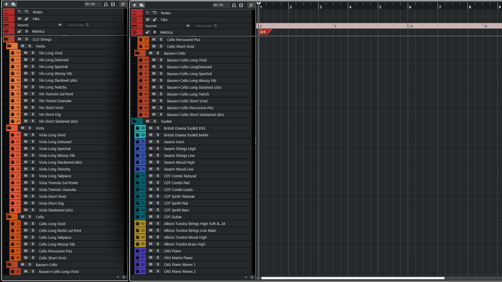502x282 pixels.
Task: Toggle lock on left Film track
Action: click(27, 19)
